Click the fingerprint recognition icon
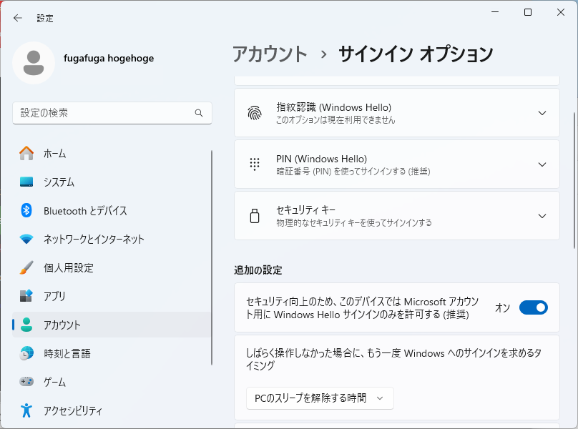578x429 pixels. pyautogui.click(x=255, y=113)
